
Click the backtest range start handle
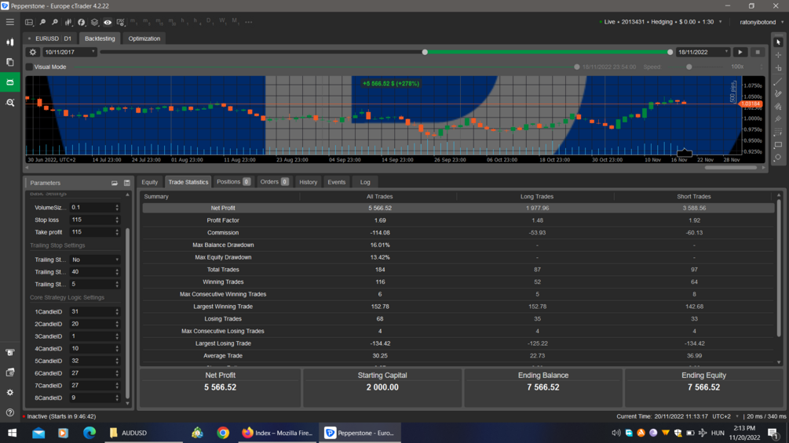pos(425,53)
